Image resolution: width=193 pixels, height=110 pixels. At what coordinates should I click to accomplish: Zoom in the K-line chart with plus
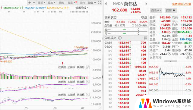[x=30, y=3]
